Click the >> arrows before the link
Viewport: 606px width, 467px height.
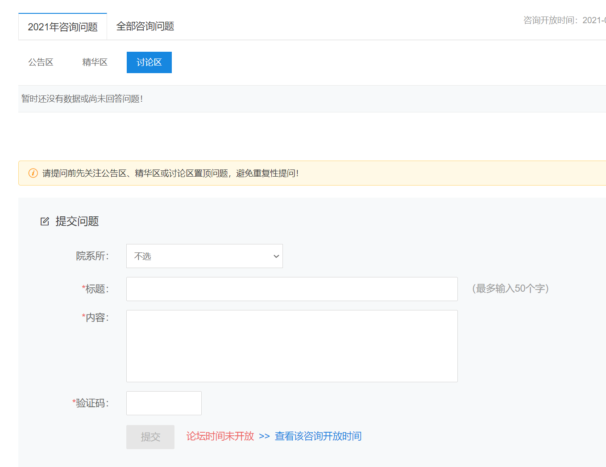point(264,436)
